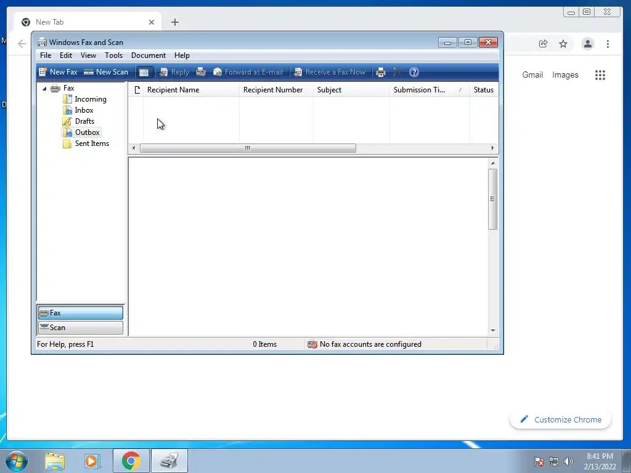Viewport: 631px width, 473px height.
Task: Click 'For Help, press F1' status text
Action: [x=65, y=344]
